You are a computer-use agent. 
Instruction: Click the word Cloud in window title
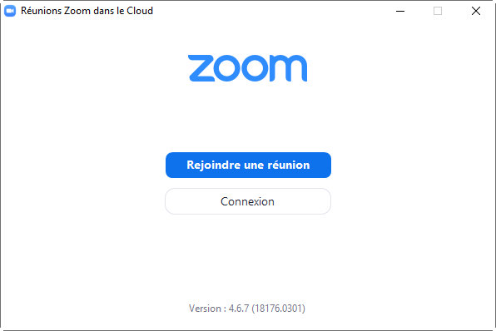[x=140, y=11]
